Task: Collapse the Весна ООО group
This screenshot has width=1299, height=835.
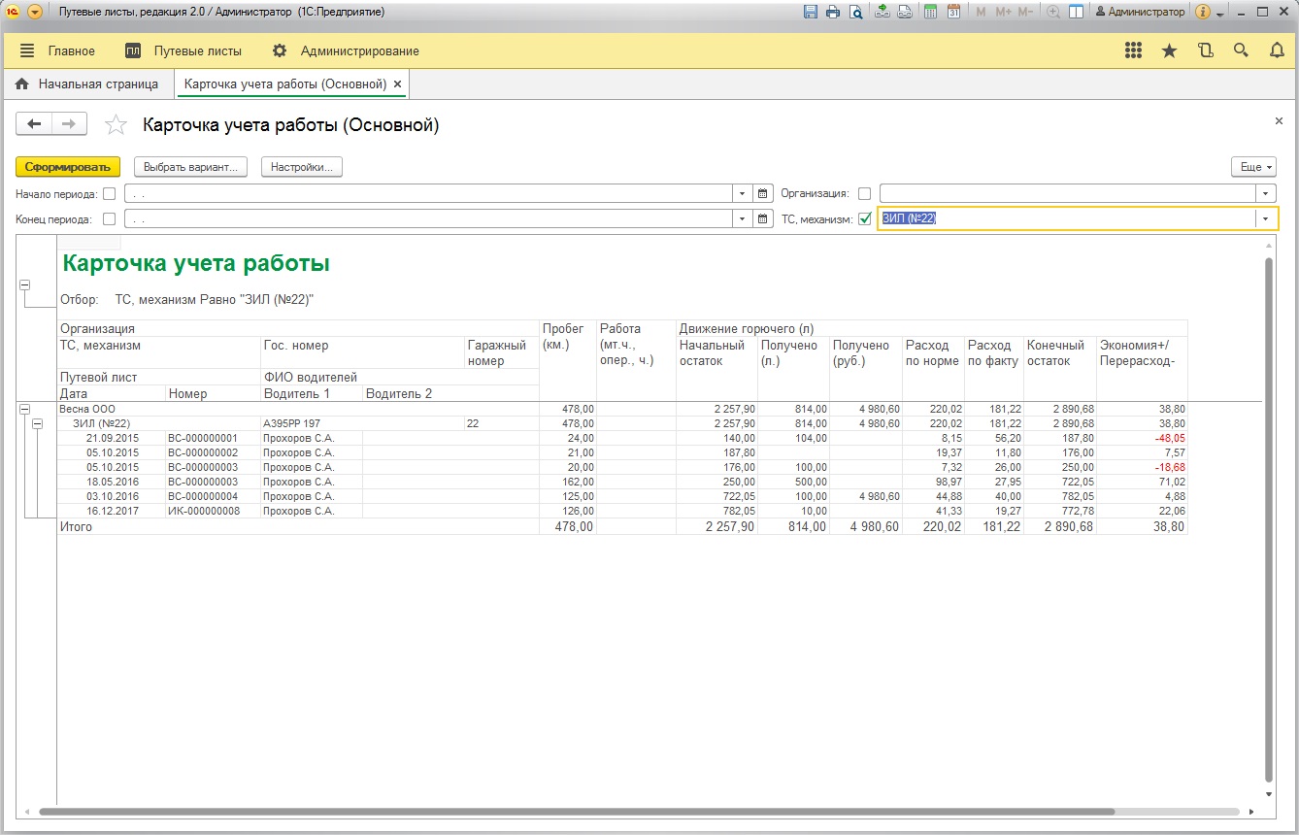Action: (25, 410)
